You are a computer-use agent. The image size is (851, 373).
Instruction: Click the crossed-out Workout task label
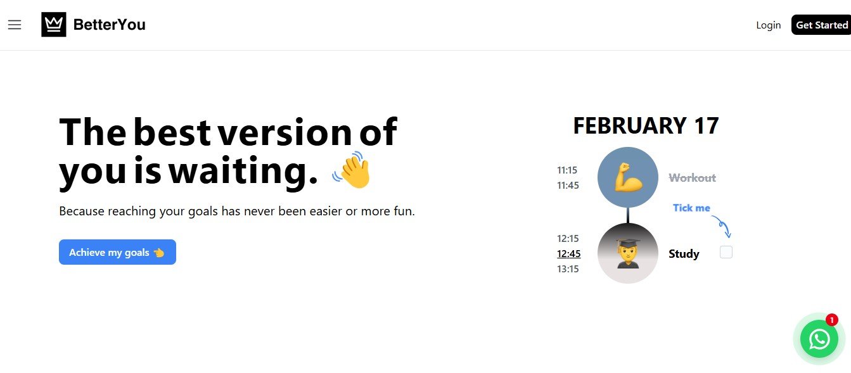(692, 178)
